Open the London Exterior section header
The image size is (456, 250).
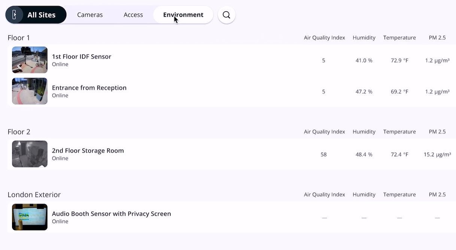34,194
